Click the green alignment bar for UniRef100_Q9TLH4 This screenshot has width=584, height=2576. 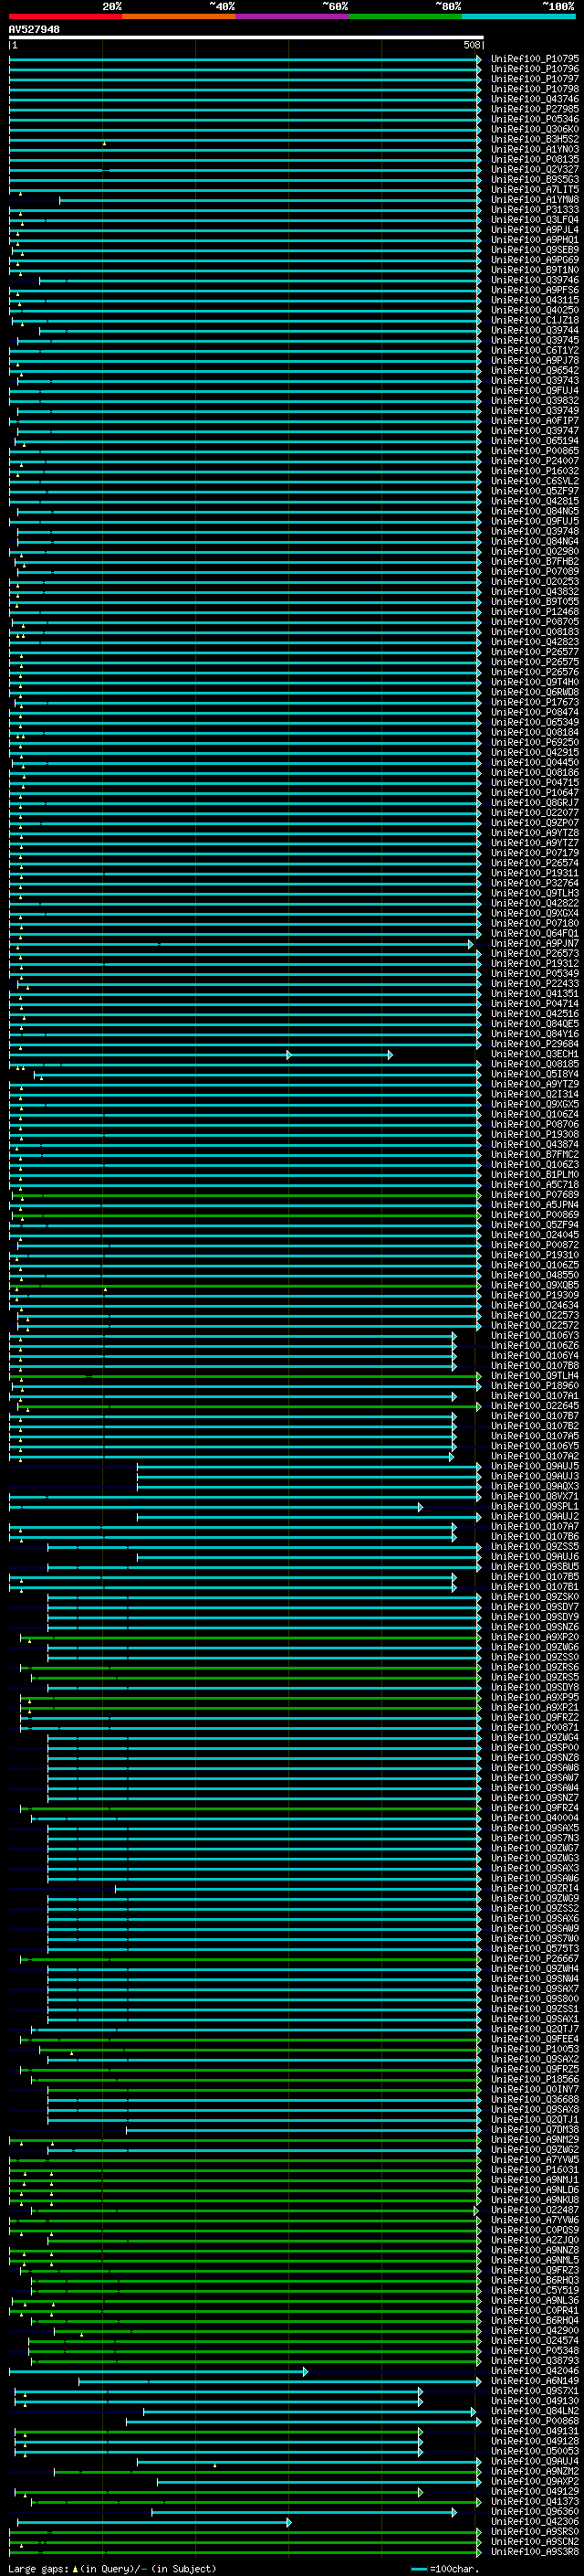(x=245, y=1376)
